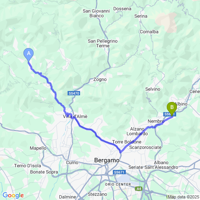
Task: Click the Map data ©2025 text
Action: click(x=184, y=197)
